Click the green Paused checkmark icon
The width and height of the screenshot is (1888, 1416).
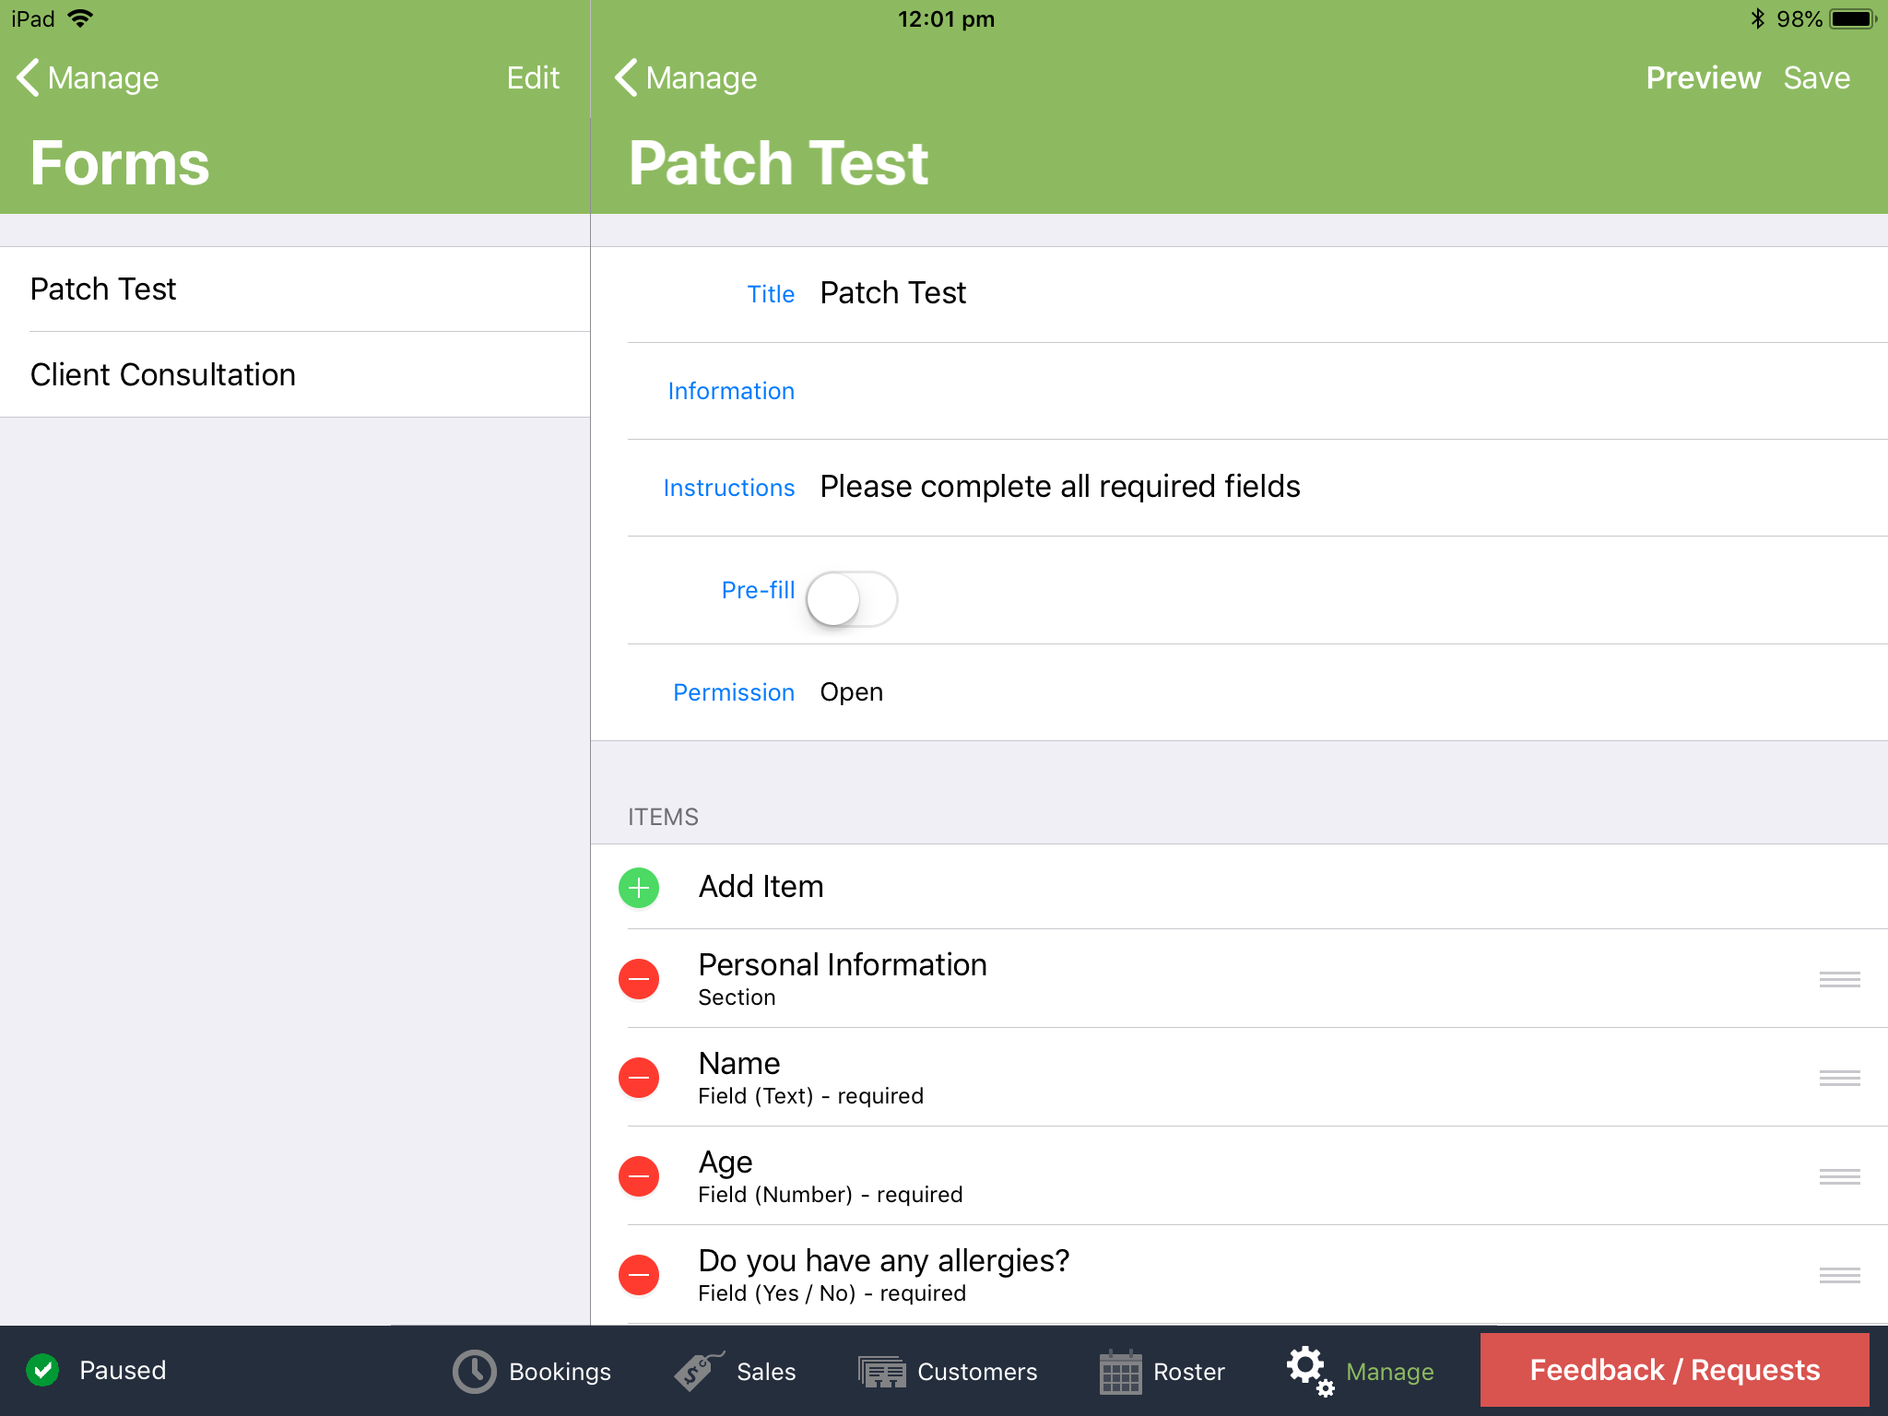click(x=41, y=1371)
